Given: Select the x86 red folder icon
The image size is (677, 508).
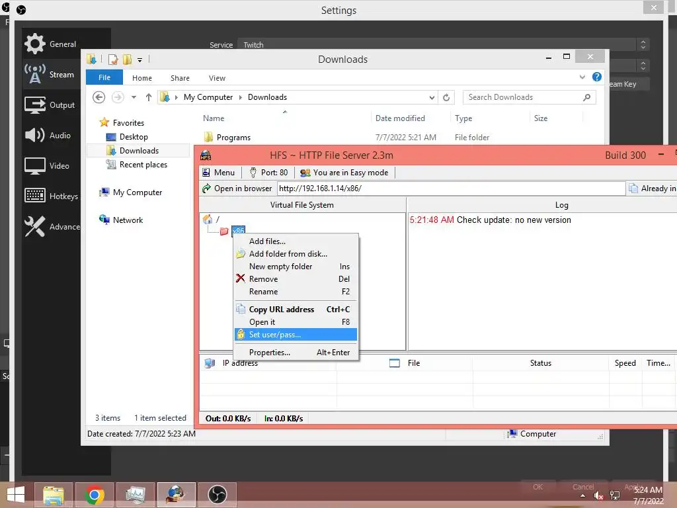Looking at the screenshot, I should click(224, 231).
